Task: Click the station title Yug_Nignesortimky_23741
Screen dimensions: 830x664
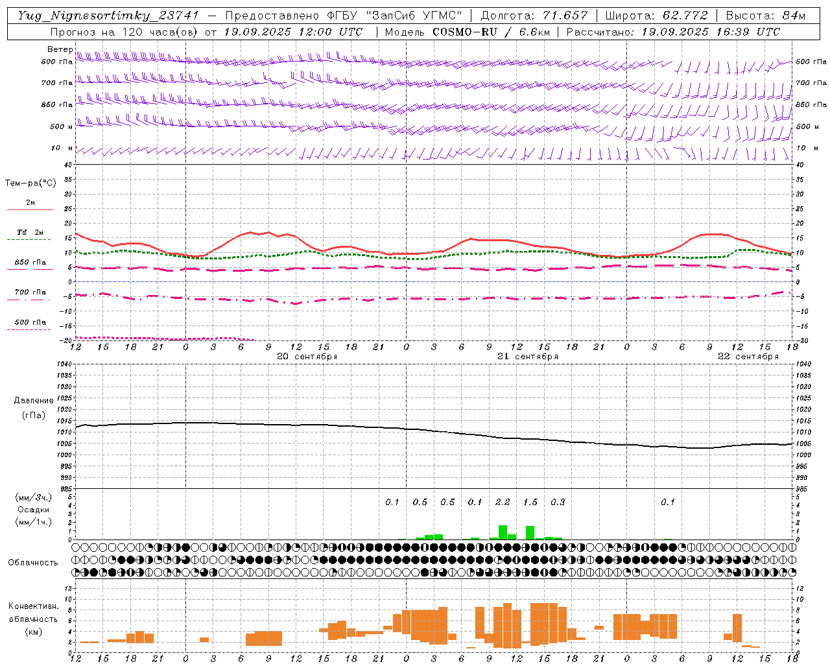Action: [x=108, y=16]
